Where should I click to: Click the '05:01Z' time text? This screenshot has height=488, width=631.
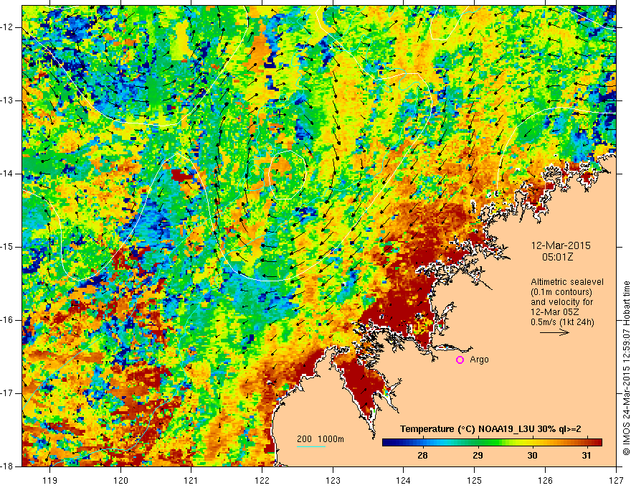tap(557, 257)
